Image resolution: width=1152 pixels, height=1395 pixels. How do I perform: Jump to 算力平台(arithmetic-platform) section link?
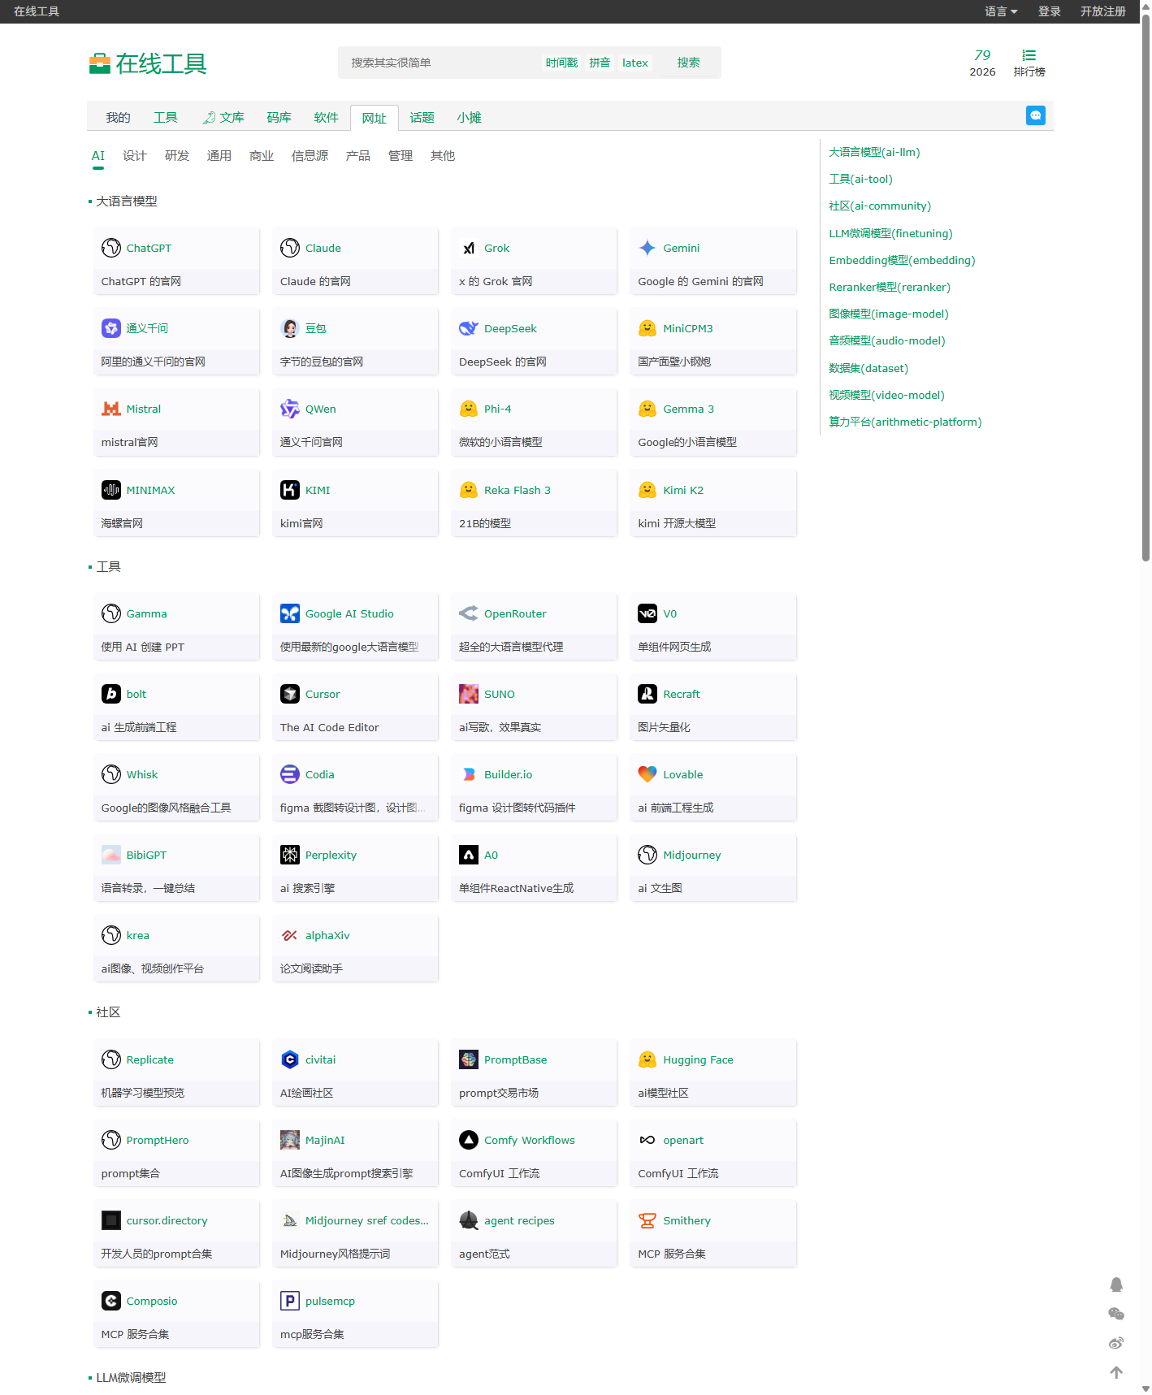click(x=905, y=422)
